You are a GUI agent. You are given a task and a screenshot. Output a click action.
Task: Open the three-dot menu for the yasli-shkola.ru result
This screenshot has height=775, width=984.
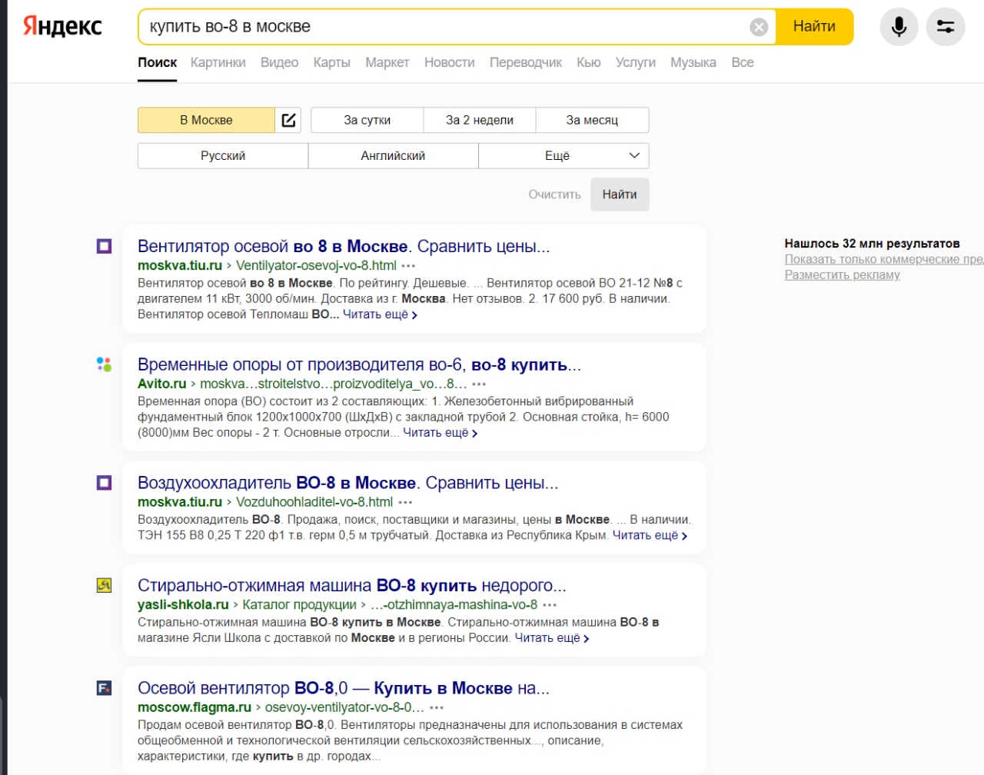tap(550, 605)
